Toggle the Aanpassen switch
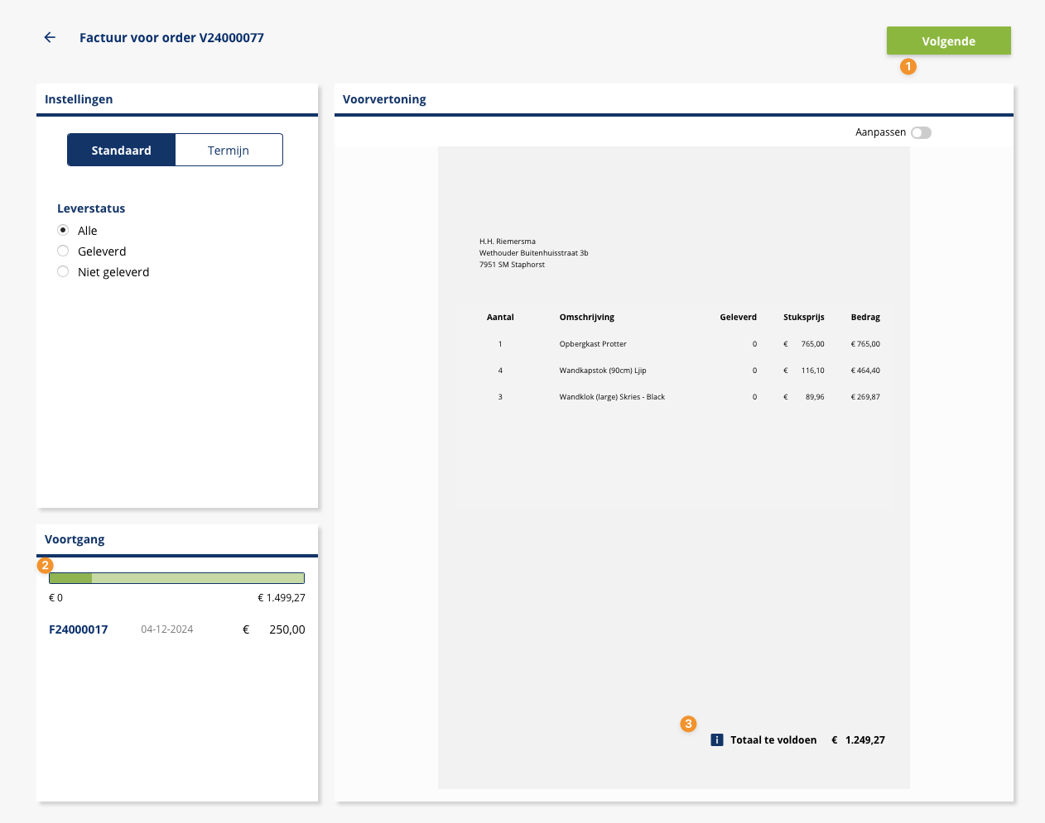The image size is (1045, 823). point(921,132)
